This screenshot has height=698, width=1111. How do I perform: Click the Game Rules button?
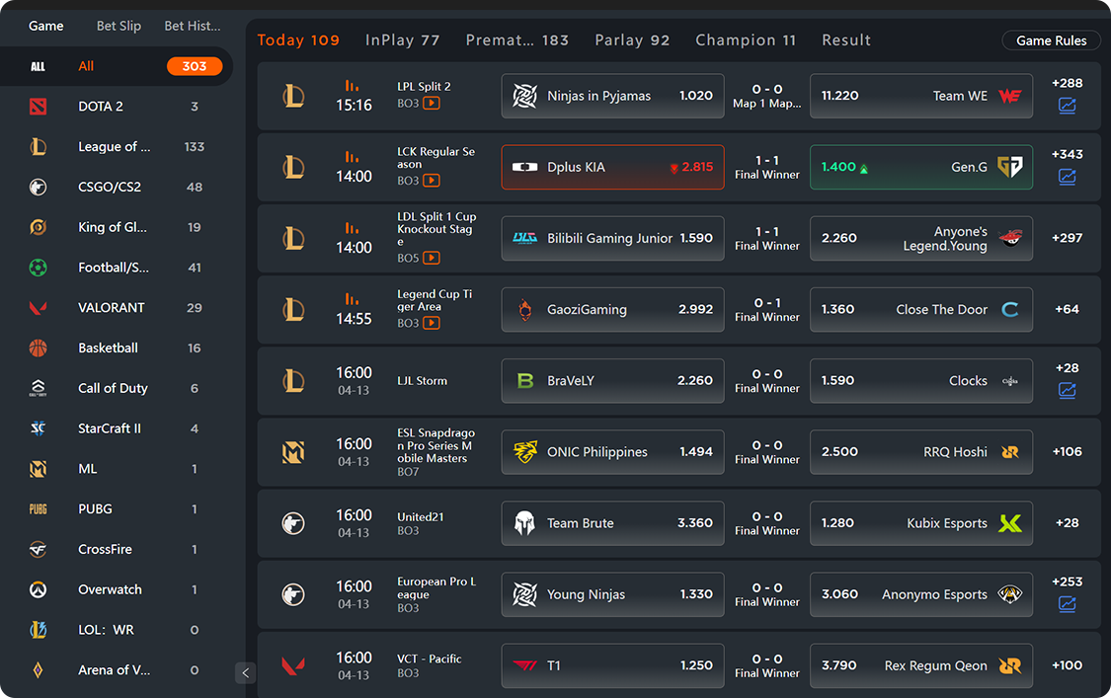pos(1051,40)
